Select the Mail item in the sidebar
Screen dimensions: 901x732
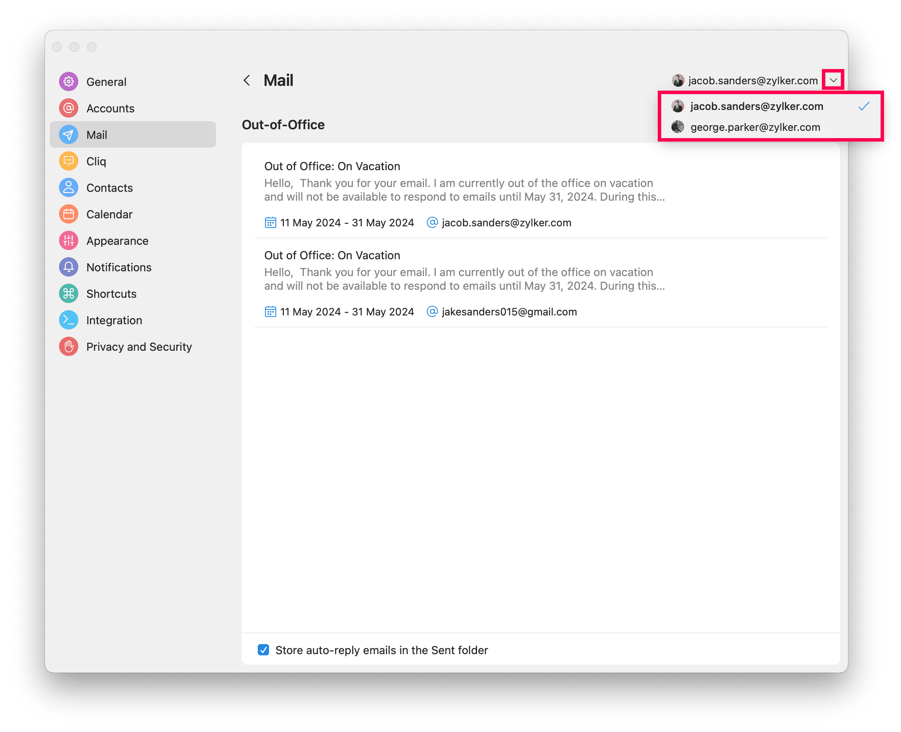coord(132,134)
